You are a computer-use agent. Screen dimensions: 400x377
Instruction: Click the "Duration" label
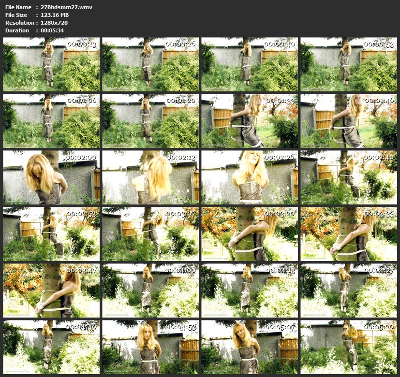point(17,30)
